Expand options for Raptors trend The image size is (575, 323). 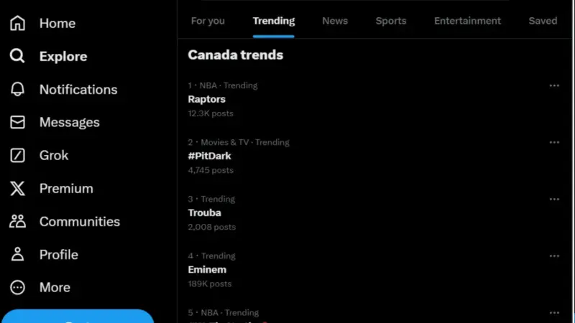(x=554, y=85)
